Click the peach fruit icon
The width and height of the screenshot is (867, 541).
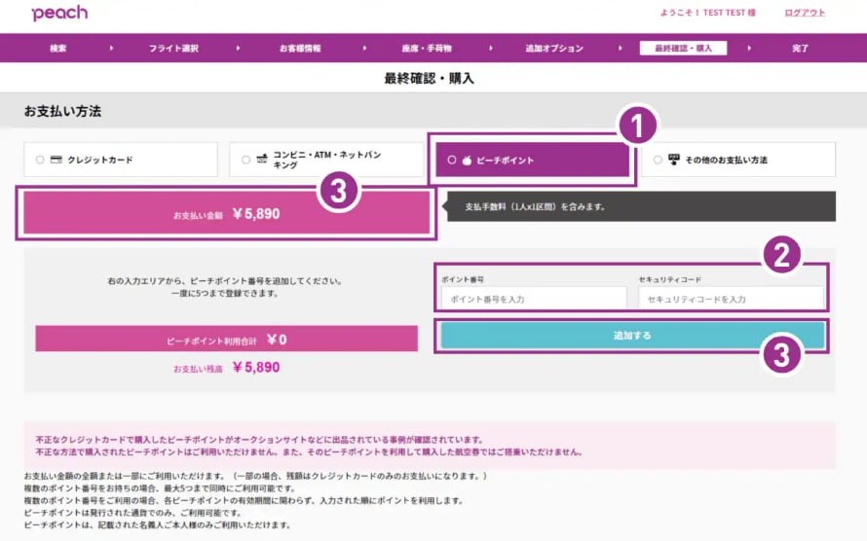click(x=467, y=161)
